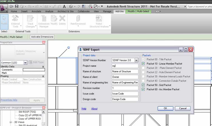
Task: Open the Insert ribbon tab
Action: click(x=24, y=11)
